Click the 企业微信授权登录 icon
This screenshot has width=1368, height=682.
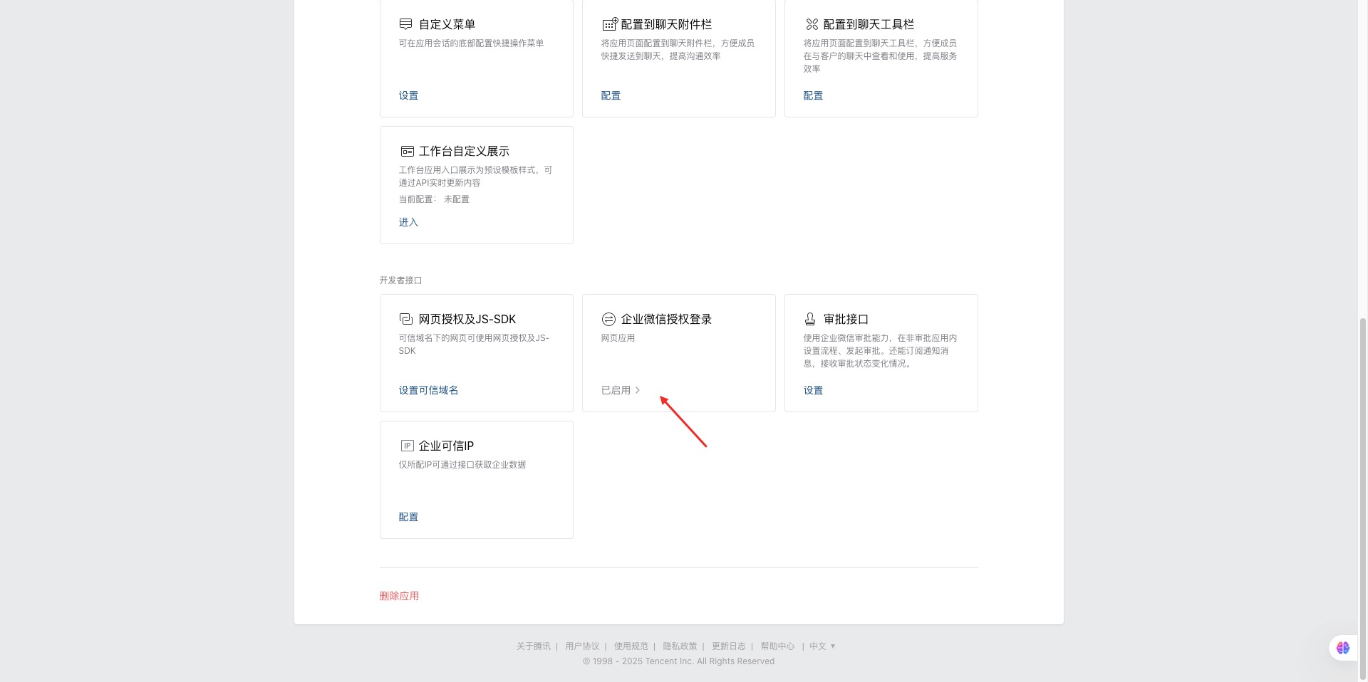608,319
